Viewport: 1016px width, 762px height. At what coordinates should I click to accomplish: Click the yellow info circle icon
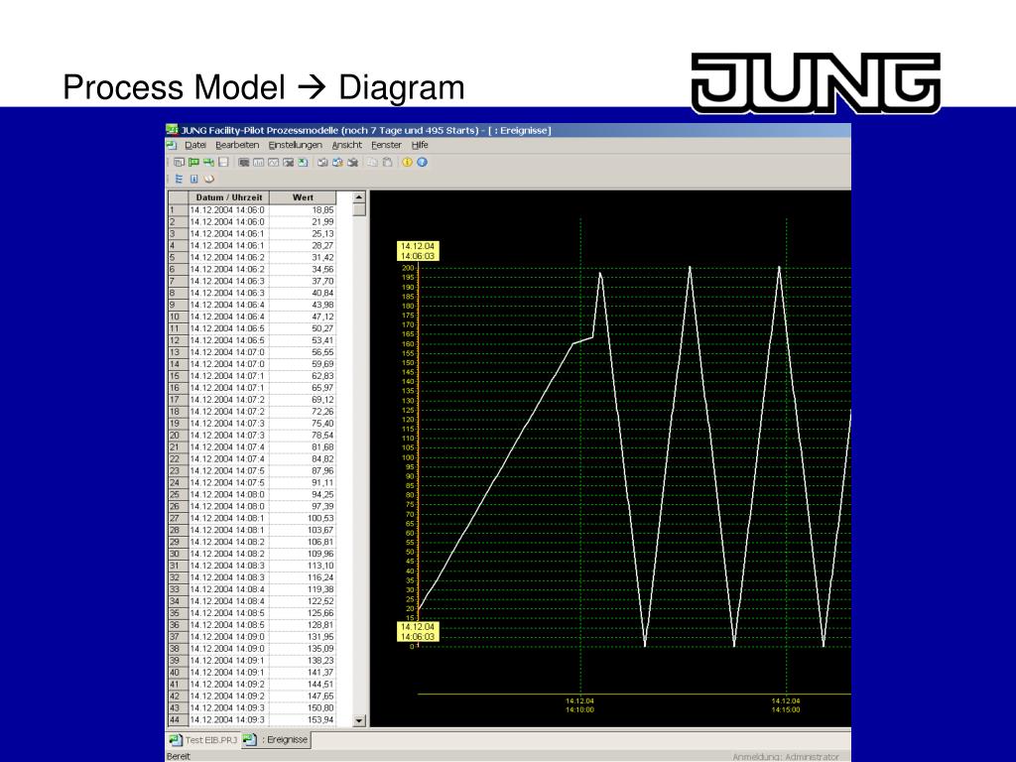[x=407, y=163]
